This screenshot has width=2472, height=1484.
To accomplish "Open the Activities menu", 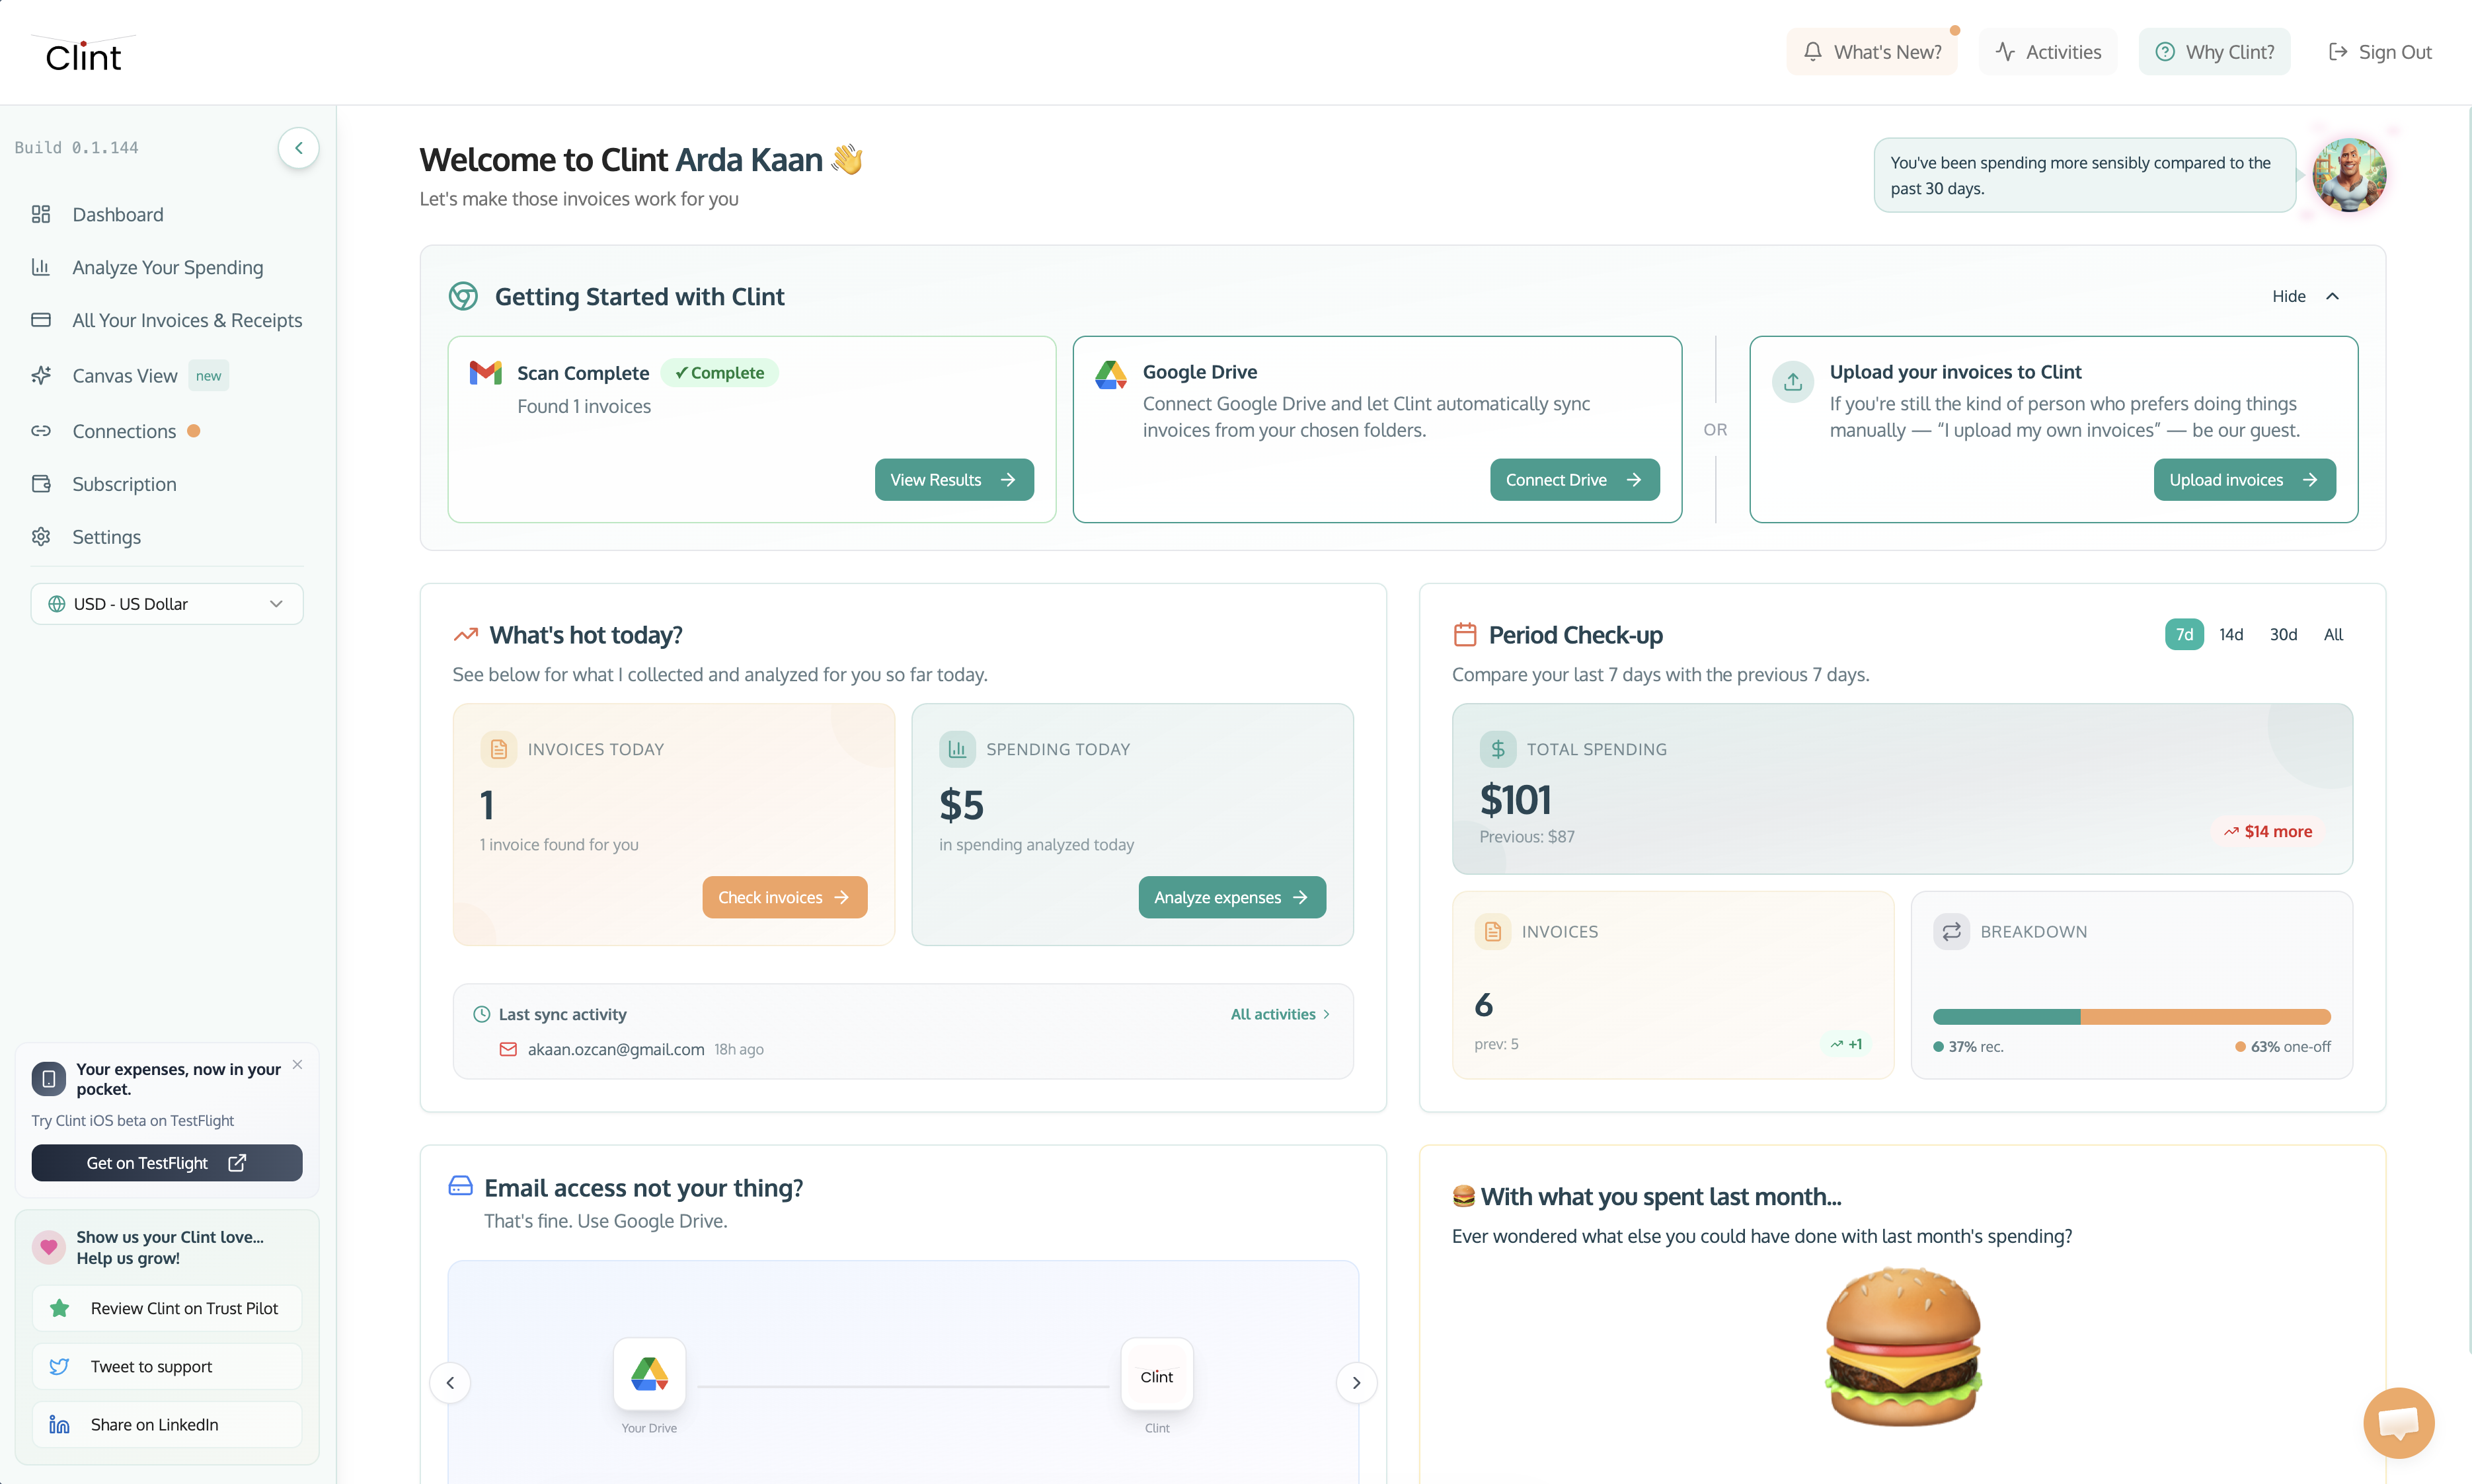I will [x=2048, y=51].
